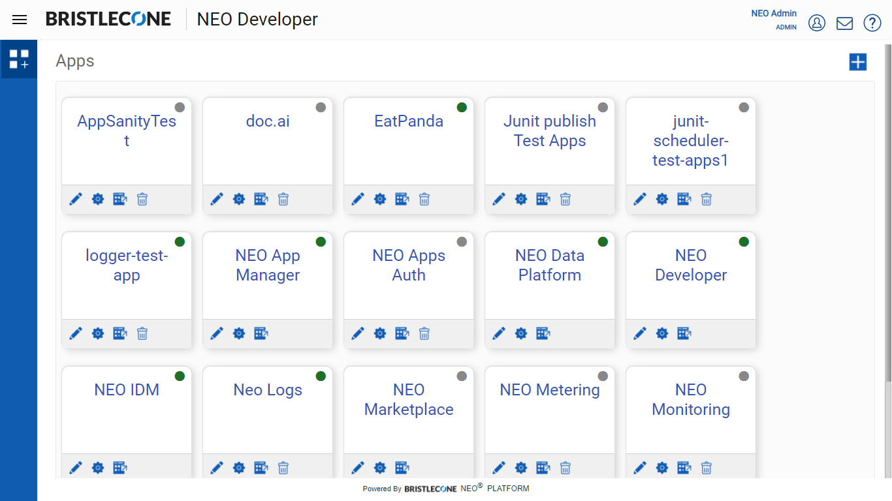Open settings gear for AppSanityTest
Viewport: 892px width, 501px height.
98,199
